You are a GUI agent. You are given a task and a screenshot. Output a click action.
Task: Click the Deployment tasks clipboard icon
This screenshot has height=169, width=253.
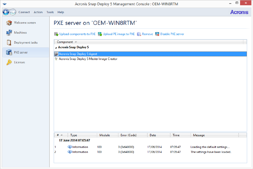pyautogui.click(x=9, y=42)
